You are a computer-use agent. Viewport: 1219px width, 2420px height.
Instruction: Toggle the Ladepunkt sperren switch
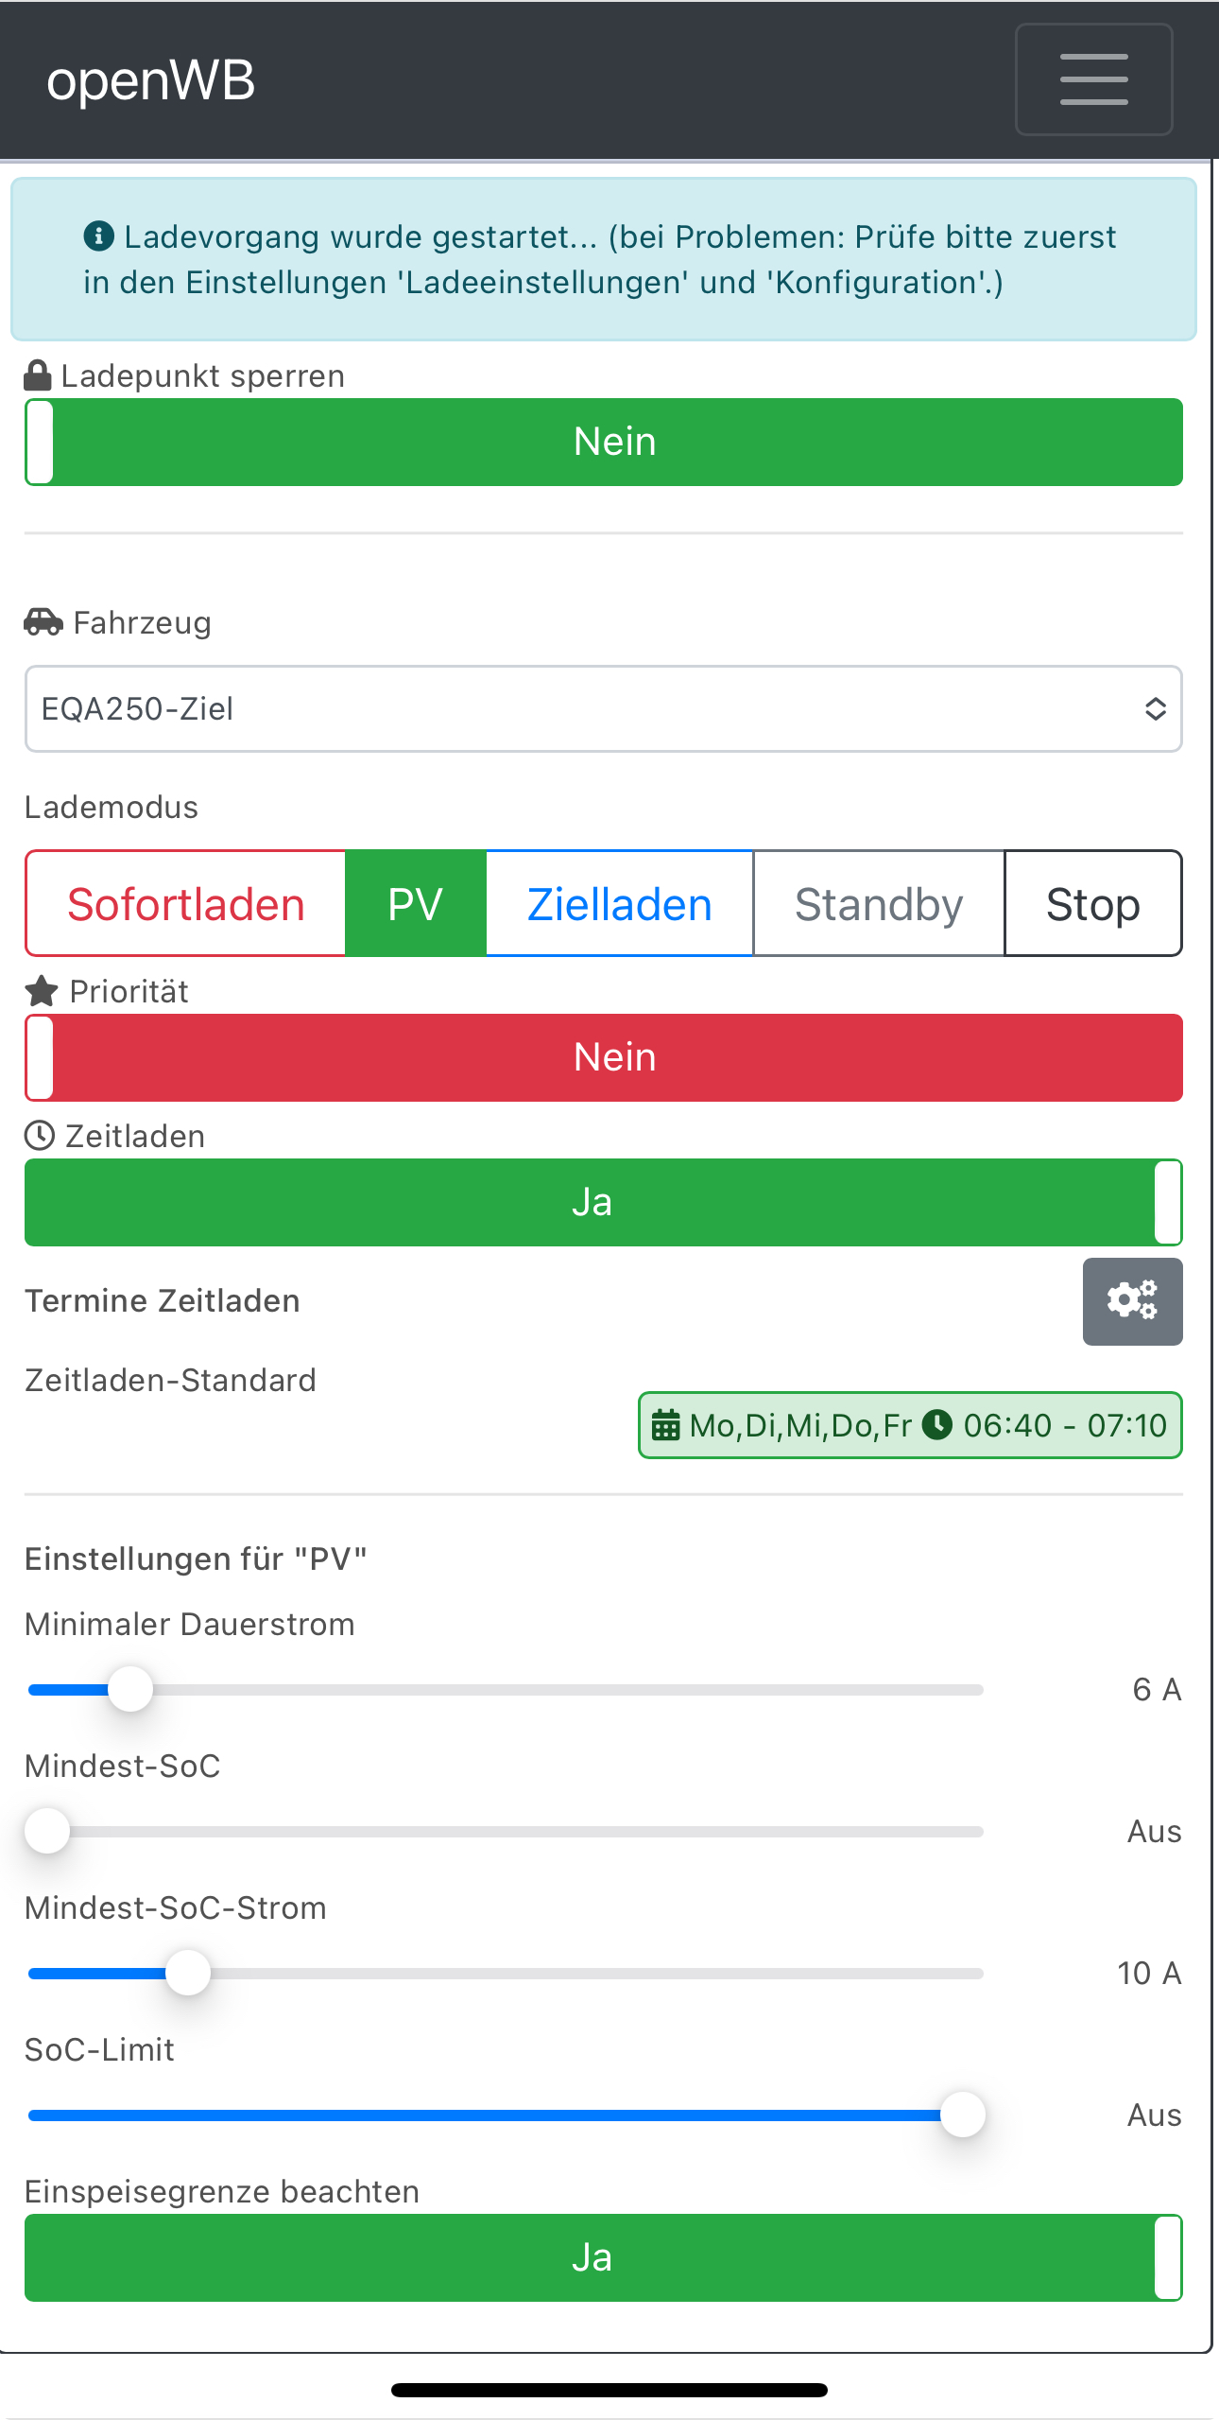pos(604,442)
